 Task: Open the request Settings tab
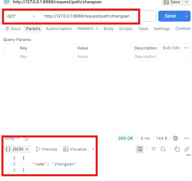(x=161, y=29)
